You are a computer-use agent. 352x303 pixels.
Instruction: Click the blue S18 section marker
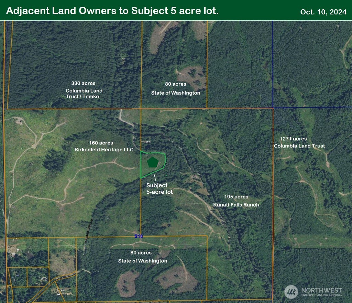click(x=138, y=236)
